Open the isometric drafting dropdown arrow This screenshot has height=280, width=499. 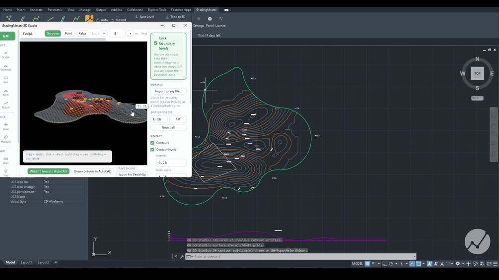[x=407, y=264]
